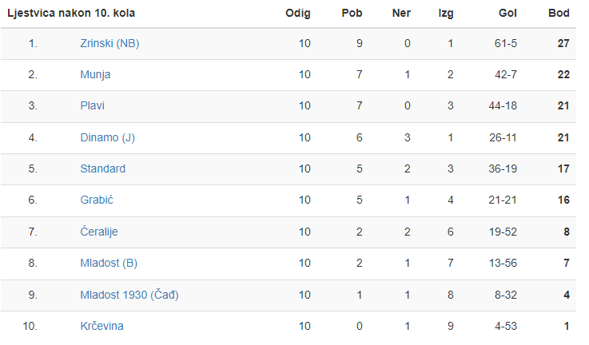Viewport: 589px width, 345px height.
Task: Click the Gol column header
Action: tap(507, 14)
